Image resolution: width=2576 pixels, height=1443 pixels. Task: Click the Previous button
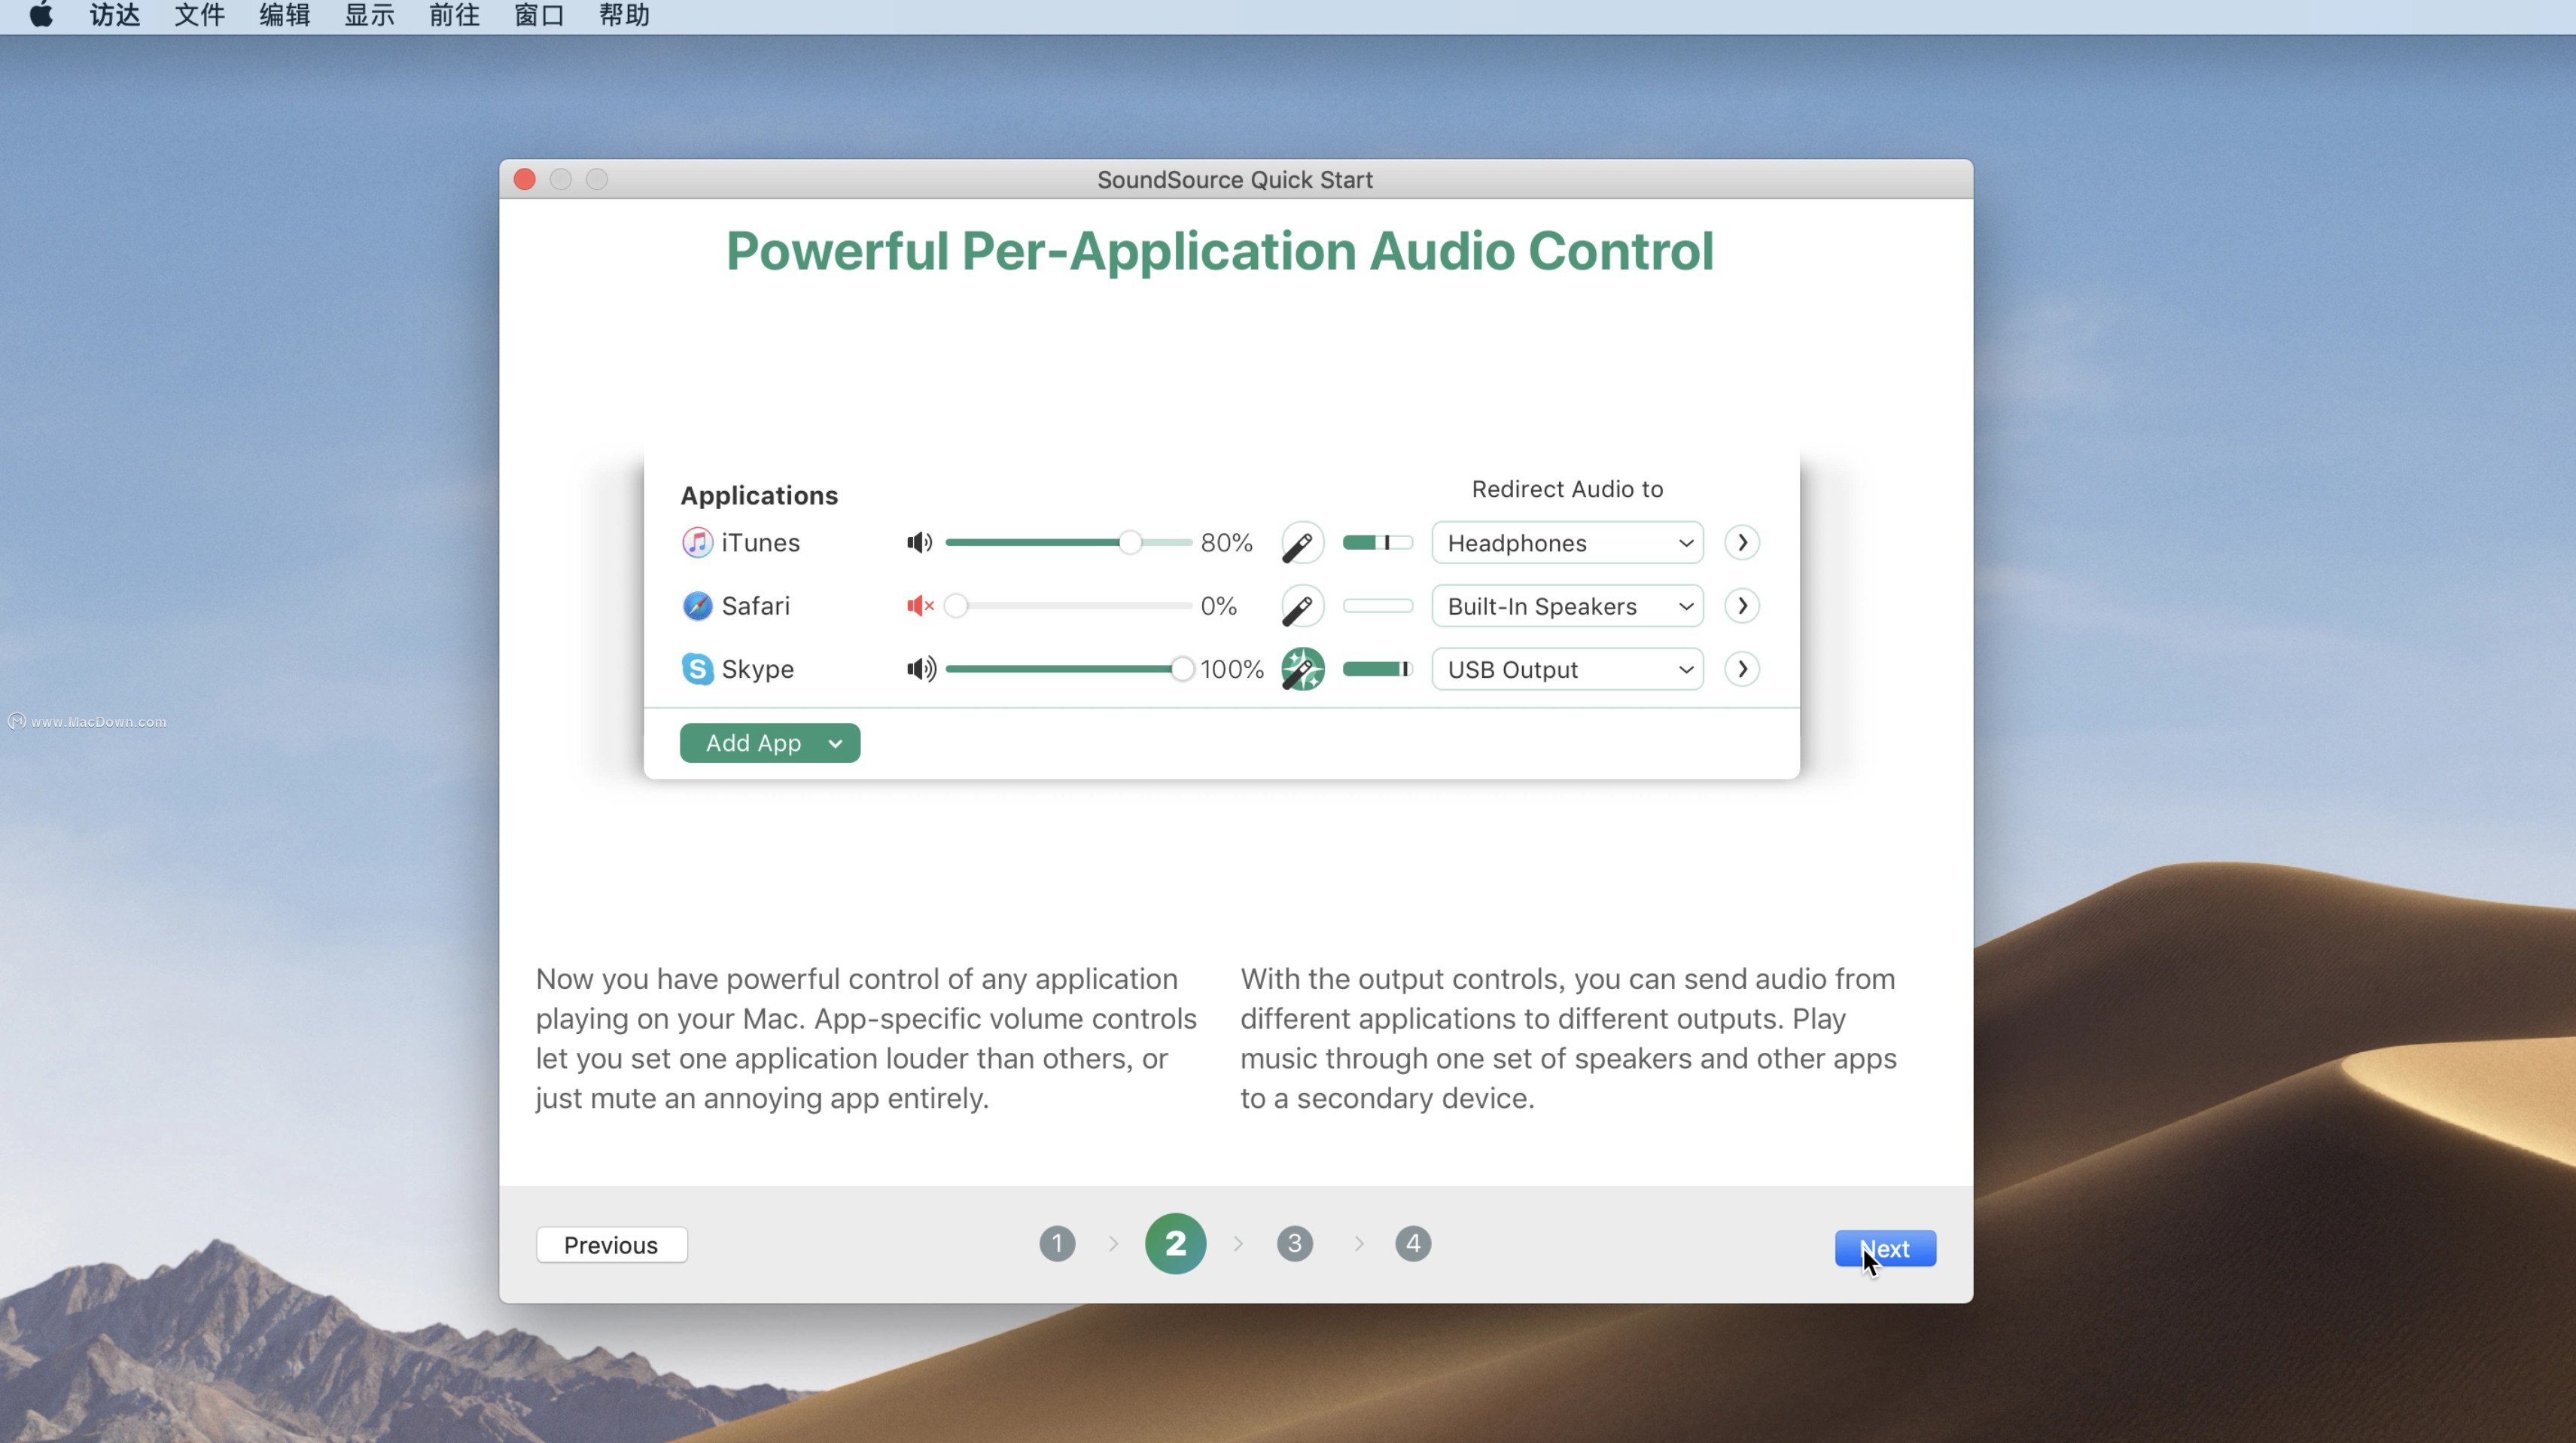(x=611, y=1245)
